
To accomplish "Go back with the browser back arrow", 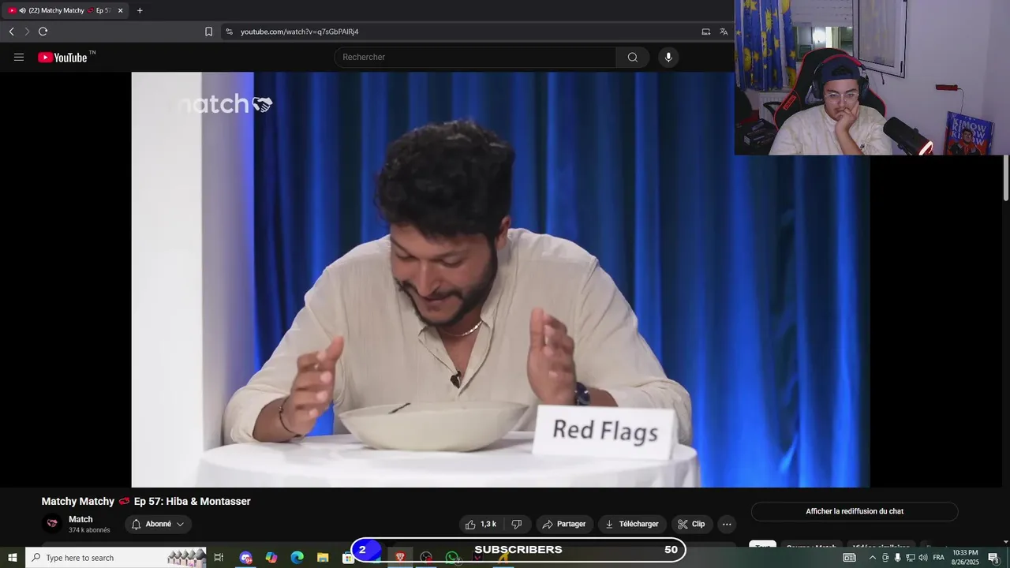I will tap(12, 32).
